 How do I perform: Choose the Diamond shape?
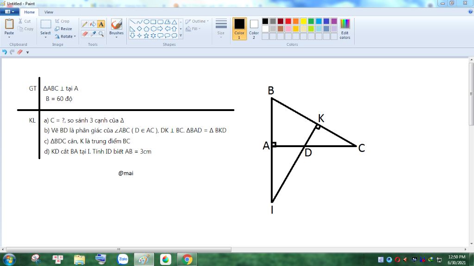pyautogui.click(x=139, y=29)
